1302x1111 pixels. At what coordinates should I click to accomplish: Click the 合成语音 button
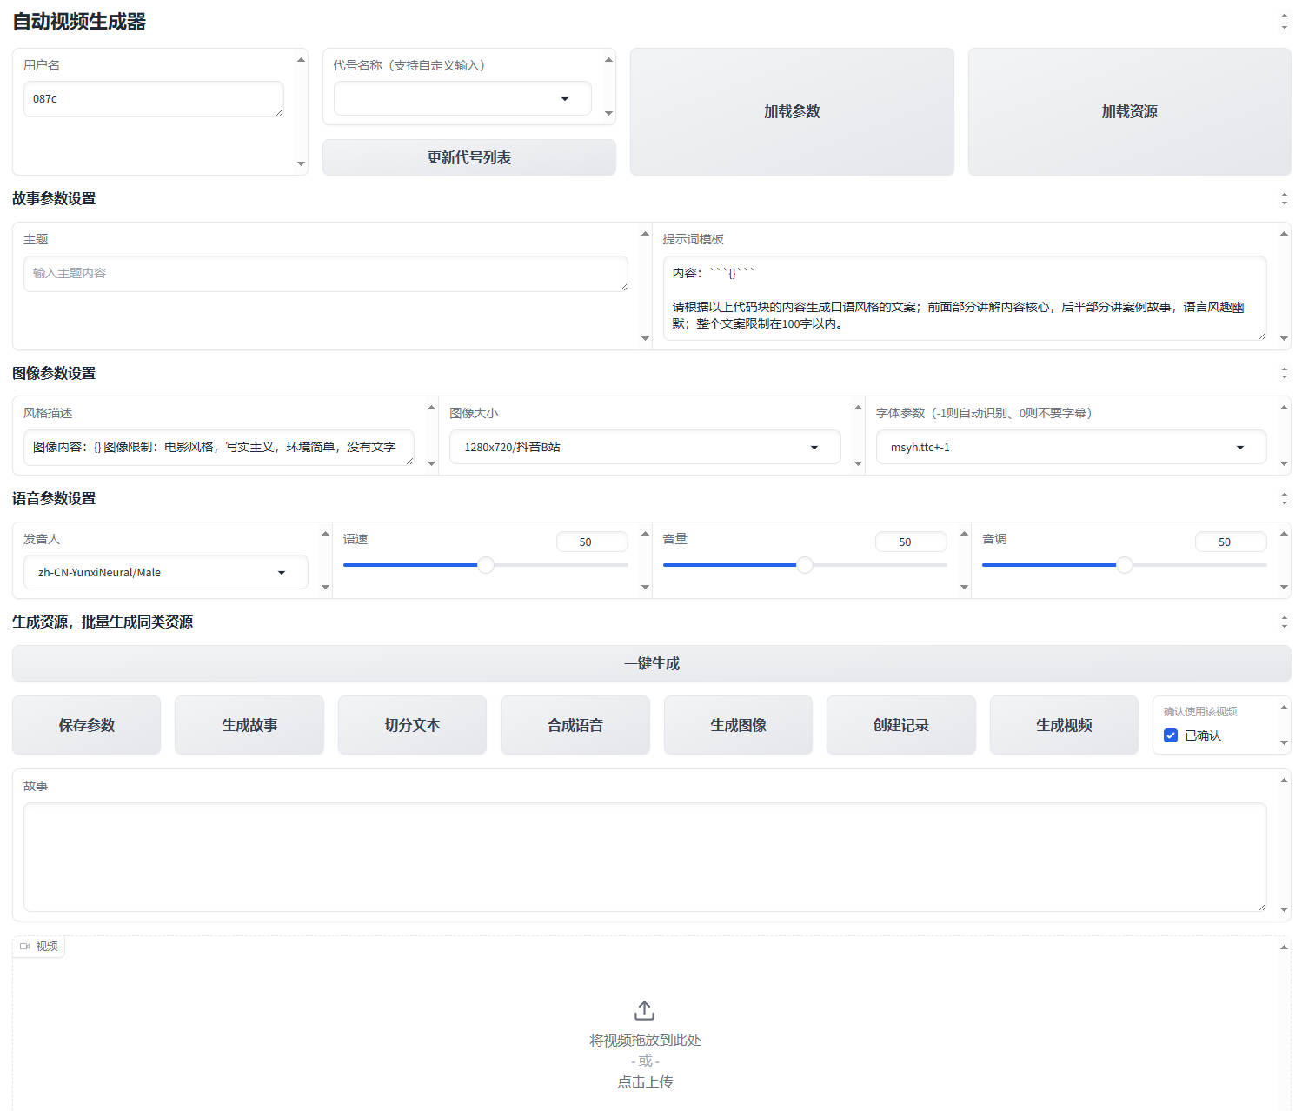tap(575, 725)
